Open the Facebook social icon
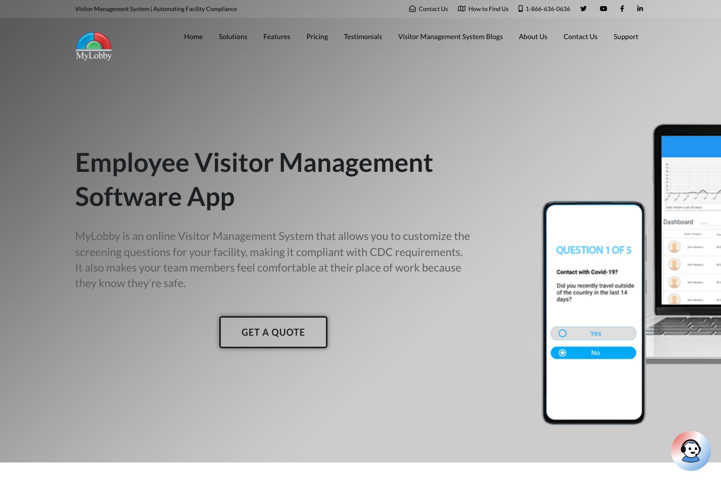721x481 pixels. point(622,9)
